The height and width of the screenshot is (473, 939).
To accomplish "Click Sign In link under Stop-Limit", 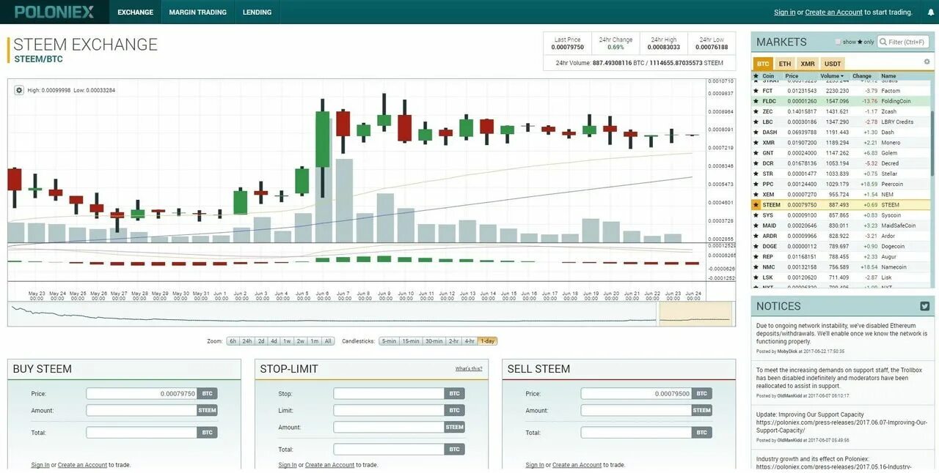I will click(288, 465).
